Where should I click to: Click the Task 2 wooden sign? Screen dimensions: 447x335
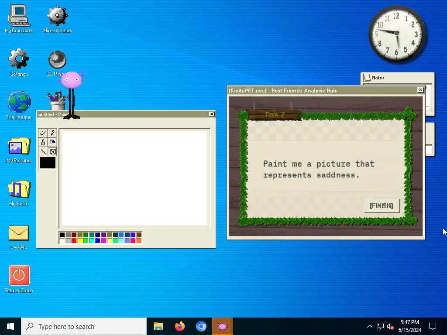[x=274, y=115]
